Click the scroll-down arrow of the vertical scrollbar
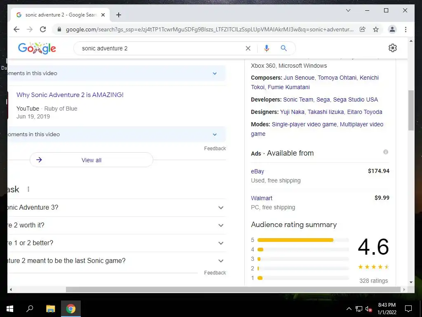Image resolution: width=422 pixels, height=317 pixels. [411, 282]
